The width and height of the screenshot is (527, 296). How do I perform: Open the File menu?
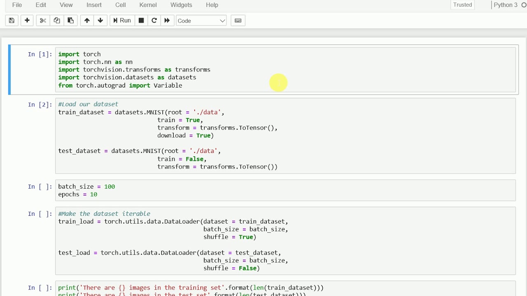coord(17,5)
